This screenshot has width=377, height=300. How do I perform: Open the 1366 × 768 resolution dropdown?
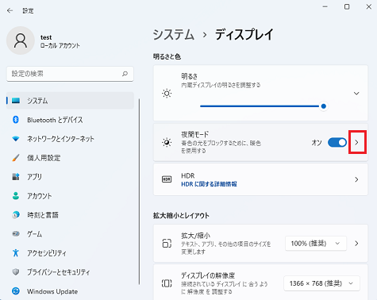321,283
